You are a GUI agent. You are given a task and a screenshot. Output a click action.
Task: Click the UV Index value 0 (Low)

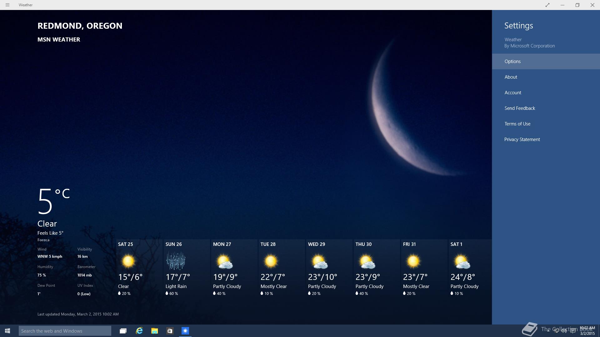pyautogui.click(x=84, y=294)
